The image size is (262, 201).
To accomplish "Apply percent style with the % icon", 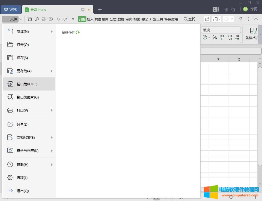I will click(215, 37).
